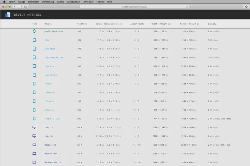Open the iPad Retina device link
Screen dimensions: 250x166
[x=51, y=75]
